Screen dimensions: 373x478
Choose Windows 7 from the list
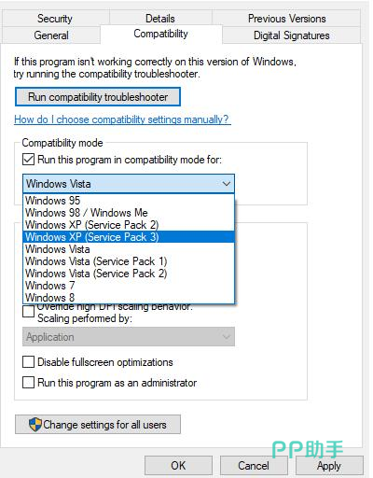click(129, 286)
